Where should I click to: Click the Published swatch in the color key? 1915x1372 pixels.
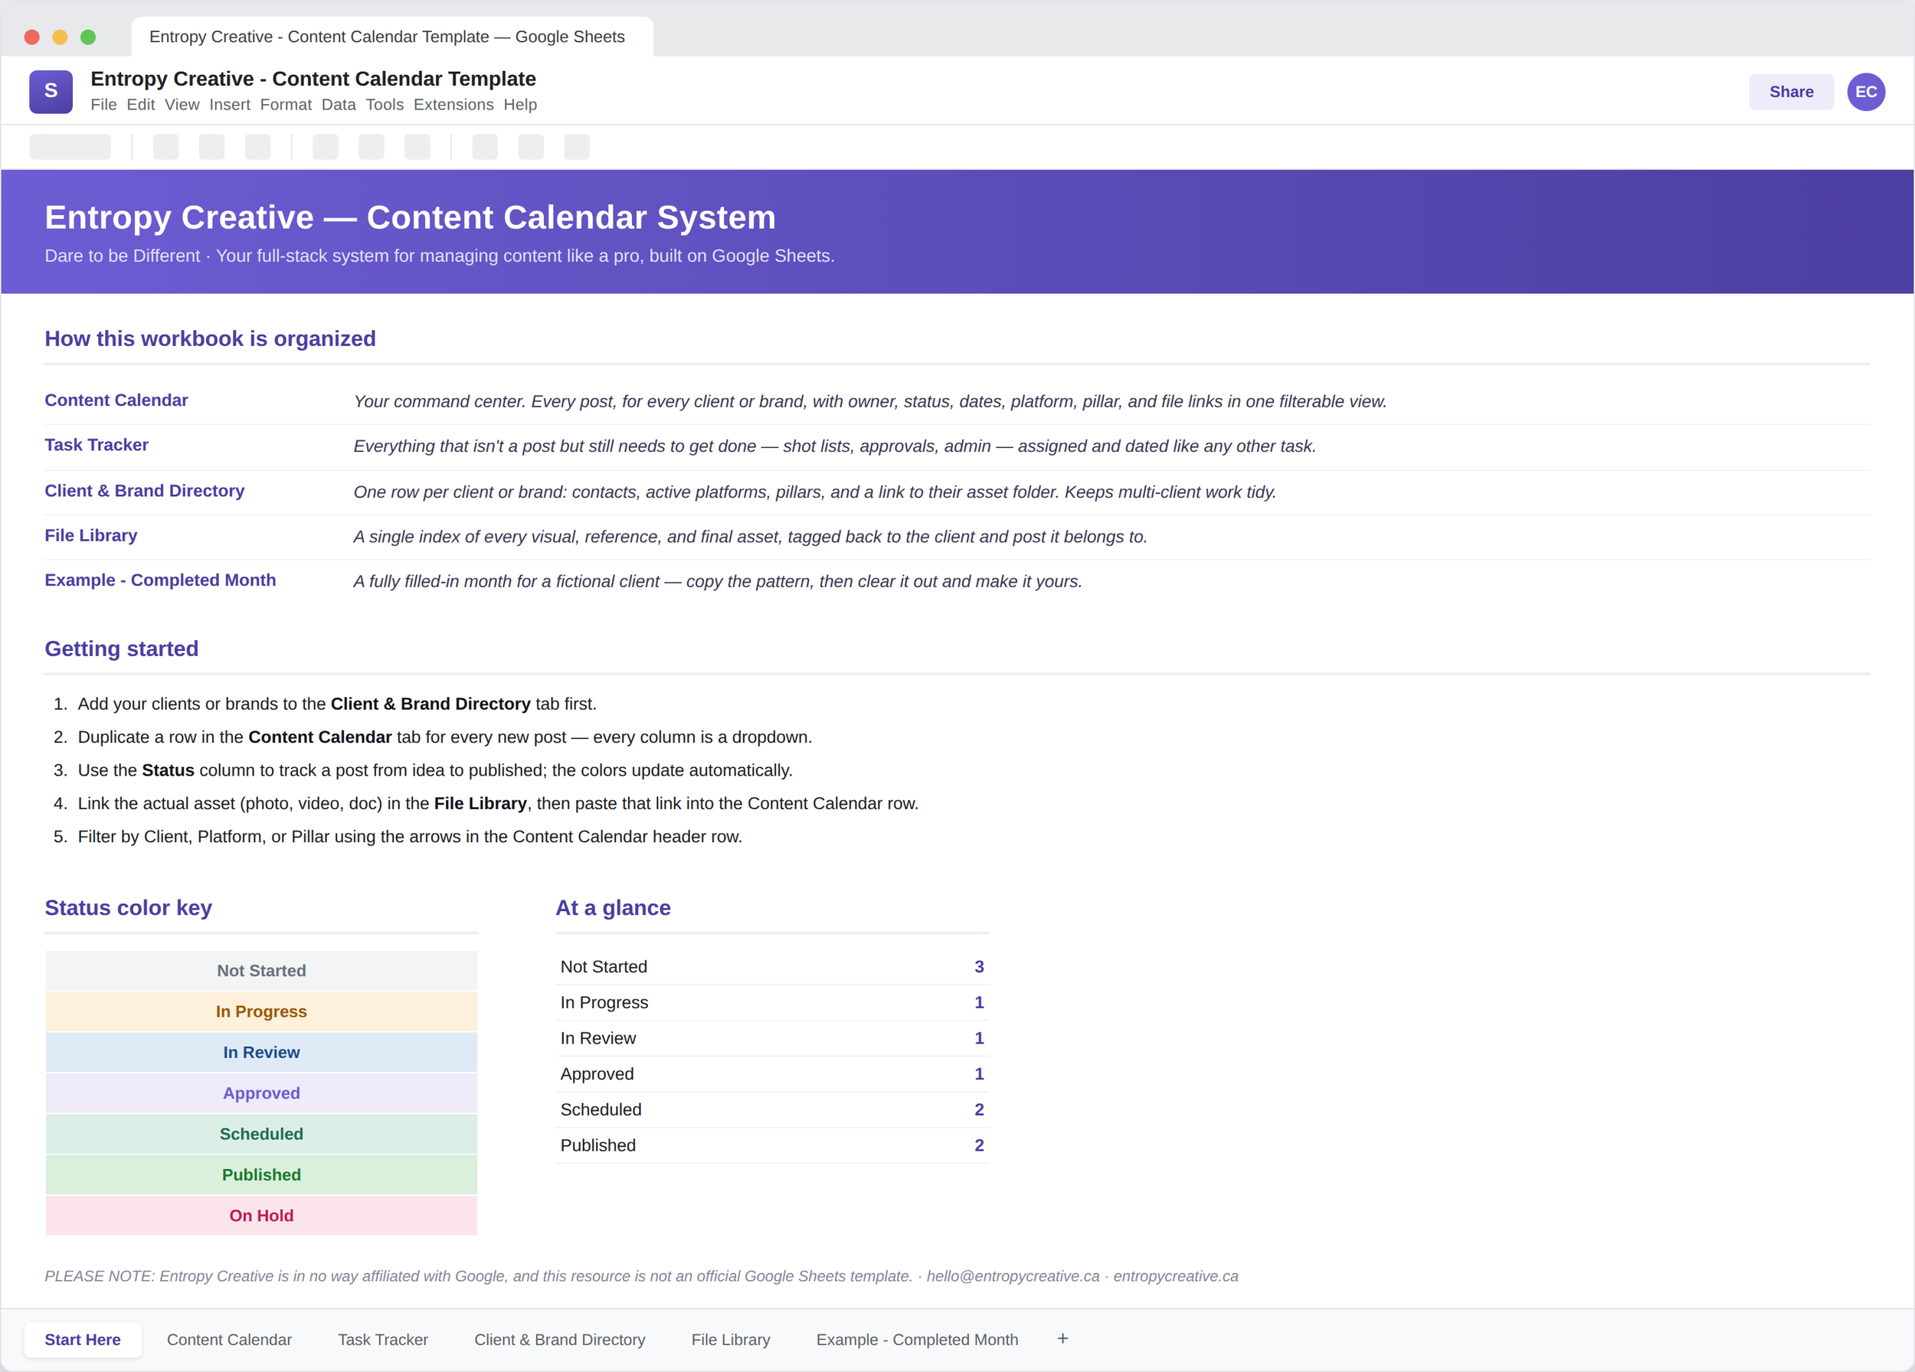click(262, 1174)
